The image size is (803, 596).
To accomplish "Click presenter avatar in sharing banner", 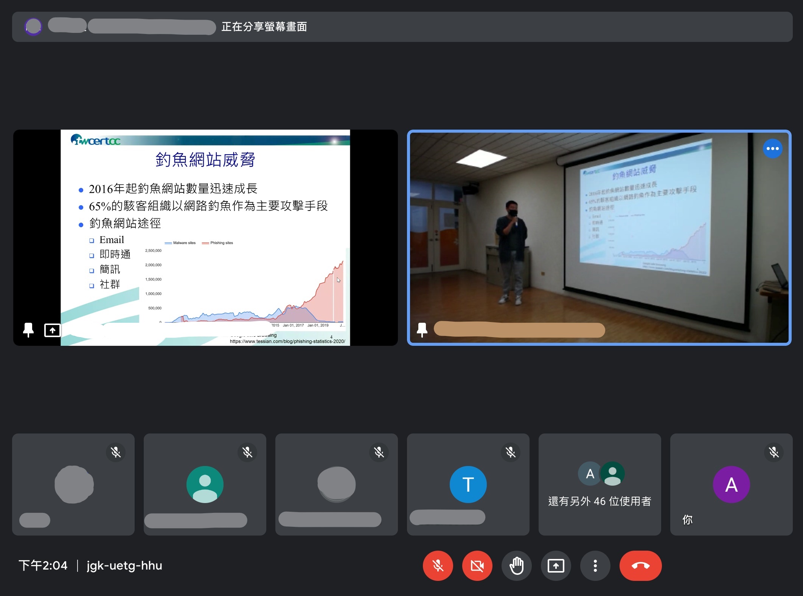I will [x=33, y=27].
